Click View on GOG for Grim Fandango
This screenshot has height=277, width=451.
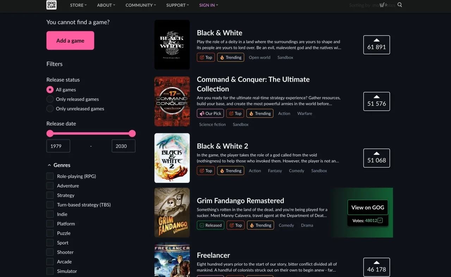pyautogui.click(x=367, y=207)
